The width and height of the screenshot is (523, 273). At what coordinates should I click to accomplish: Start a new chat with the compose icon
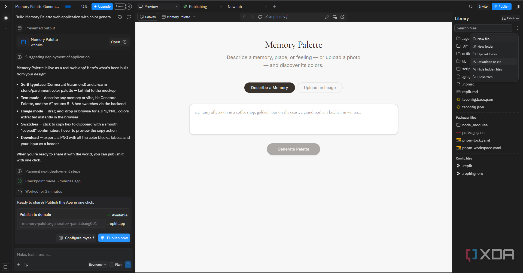[129, 17]
